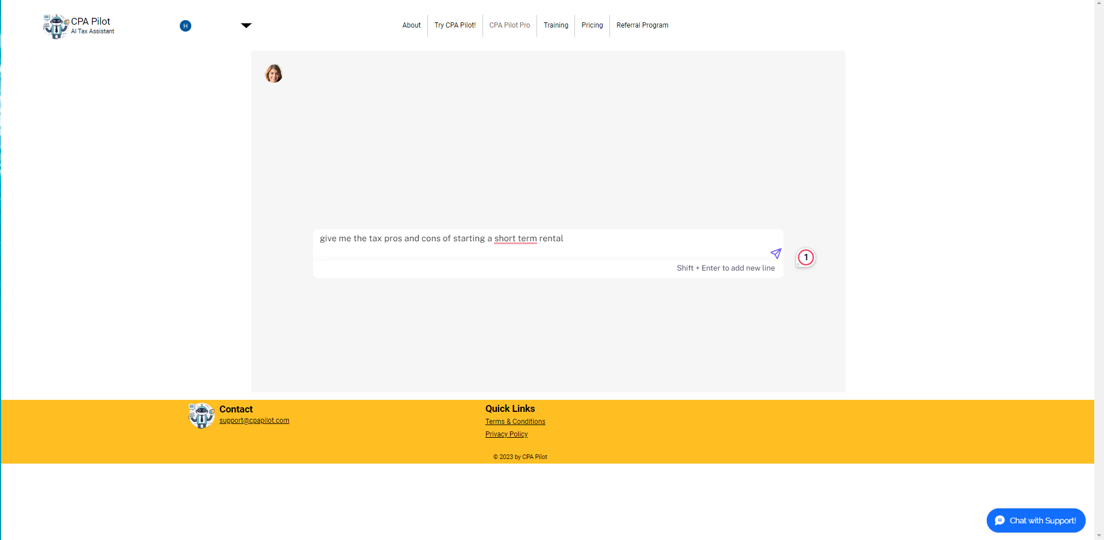This screenshot has width=1104, height=540.
Task: Select the CPA Pilot Pro nav item
Action: (x=509, y=25)
